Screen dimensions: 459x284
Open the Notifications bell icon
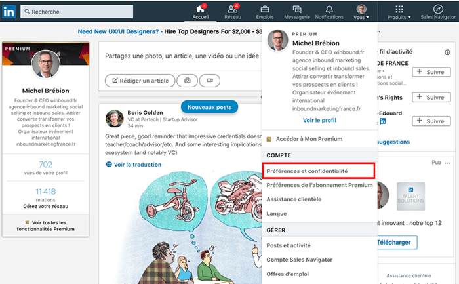pos(329,9)
